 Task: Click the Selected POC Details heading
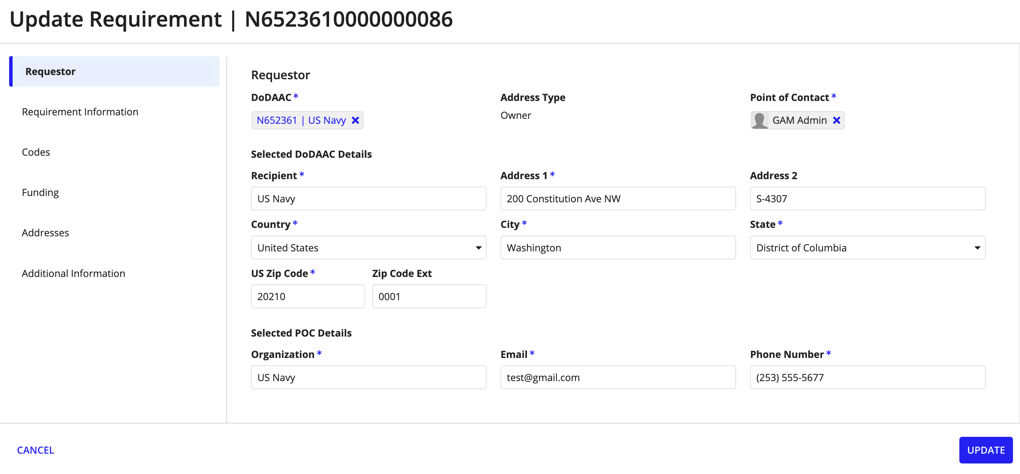(x=301, y=333)
